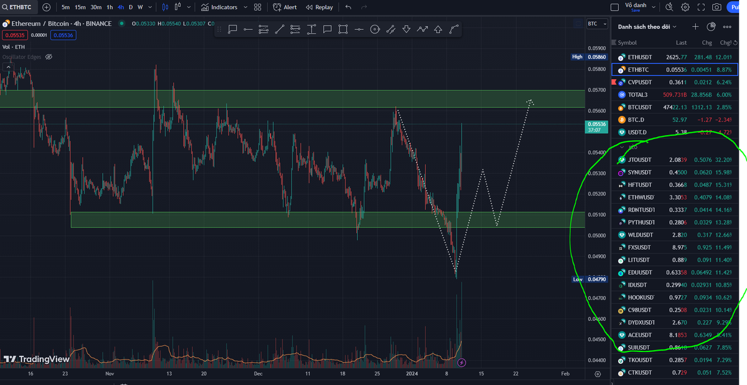Select the 30m timeframe

click(96, 7)
